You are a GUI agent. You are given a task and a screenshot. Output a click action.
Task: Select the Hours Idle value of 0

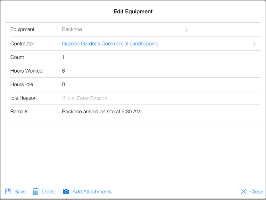[x=63, y=84]
